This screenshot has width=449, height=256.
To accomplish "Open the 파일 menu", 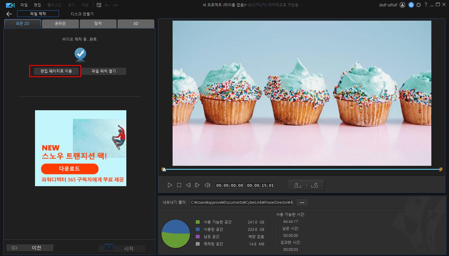I will (24, 5).
